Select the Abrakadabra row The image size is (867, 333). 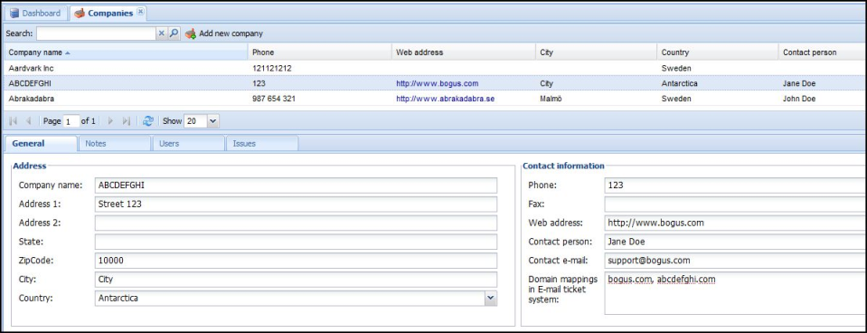click(x=434, y=99)
